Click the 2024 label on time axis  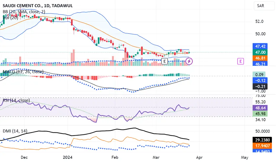pos(68,157)
